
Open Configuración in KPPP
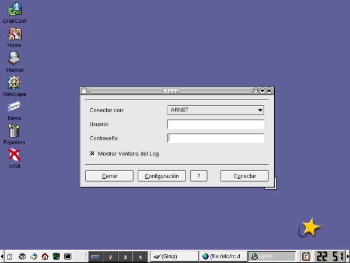(x=162, y=176)
